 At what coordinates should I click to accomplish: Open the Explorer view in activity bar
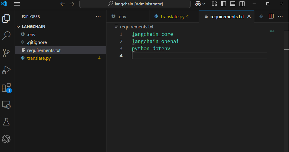pyautogui.click(x=6, y=19)
